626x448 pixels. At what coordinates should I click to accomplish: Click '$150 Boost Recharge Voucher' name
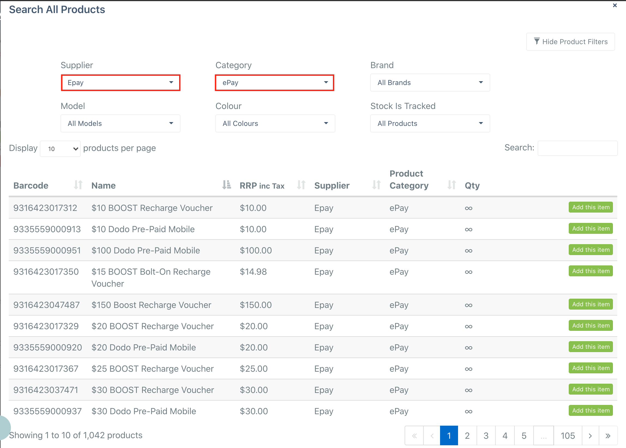click(151, 305)
